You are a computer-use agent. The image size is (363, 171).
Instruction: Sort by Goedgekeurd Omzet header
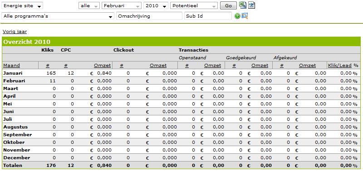tap(260, 66)
